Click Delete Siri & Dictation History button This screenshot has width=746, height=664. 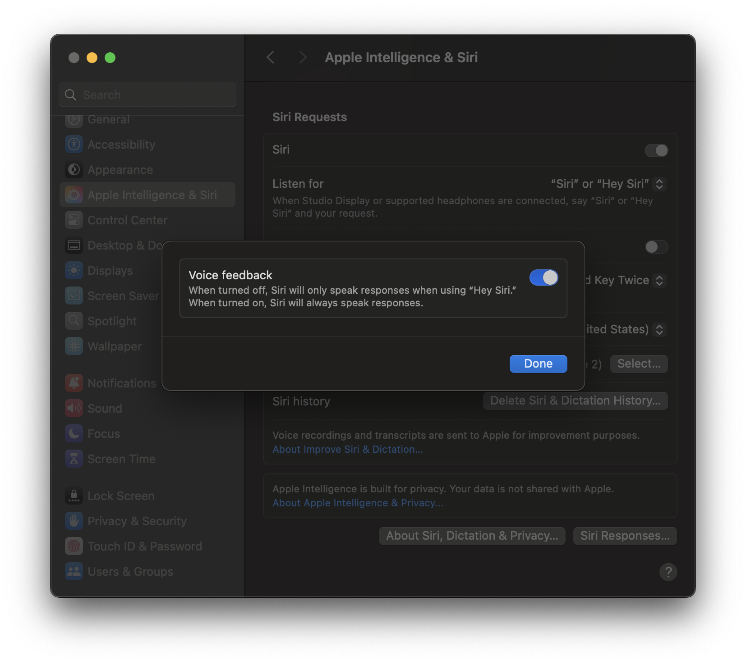pos(575,400)
